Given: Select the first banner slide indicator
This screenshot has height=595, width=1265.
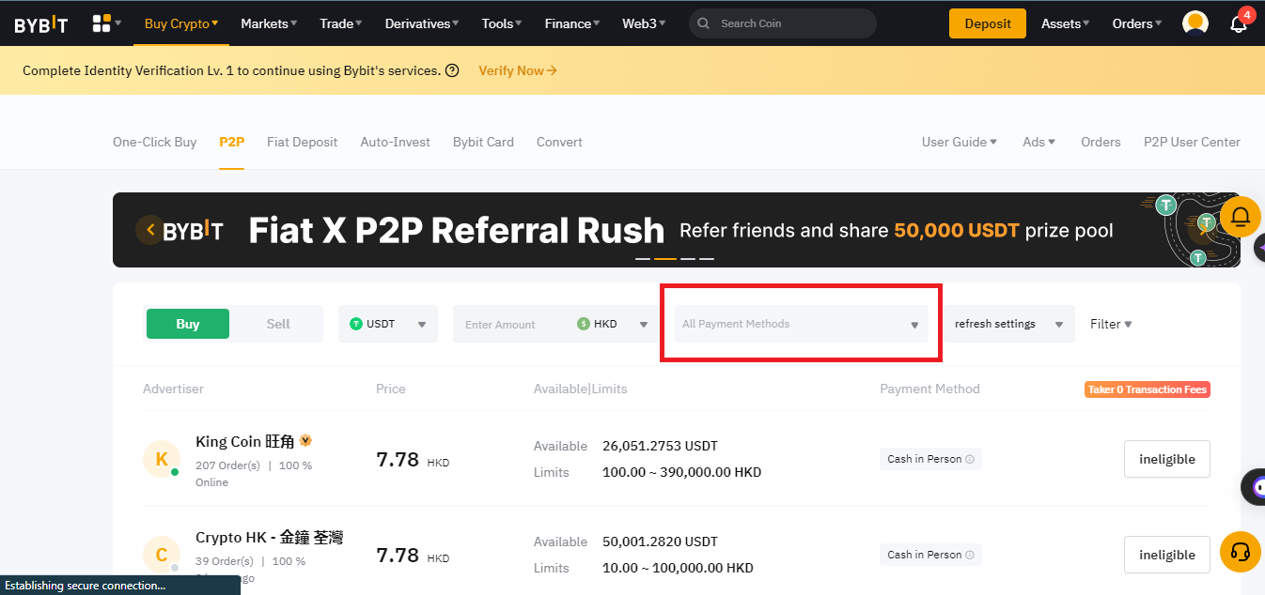Looking at the screenshot, I should click(643, 258).
